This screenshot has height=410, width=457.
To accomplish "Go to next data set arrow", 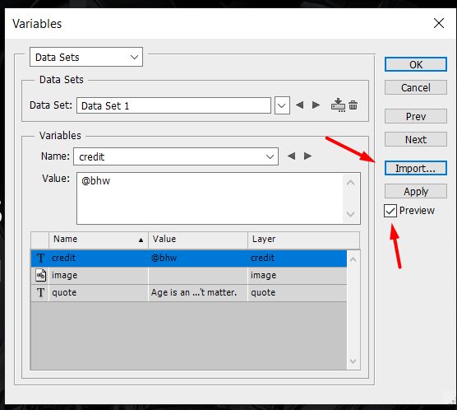I will [316, 105].
